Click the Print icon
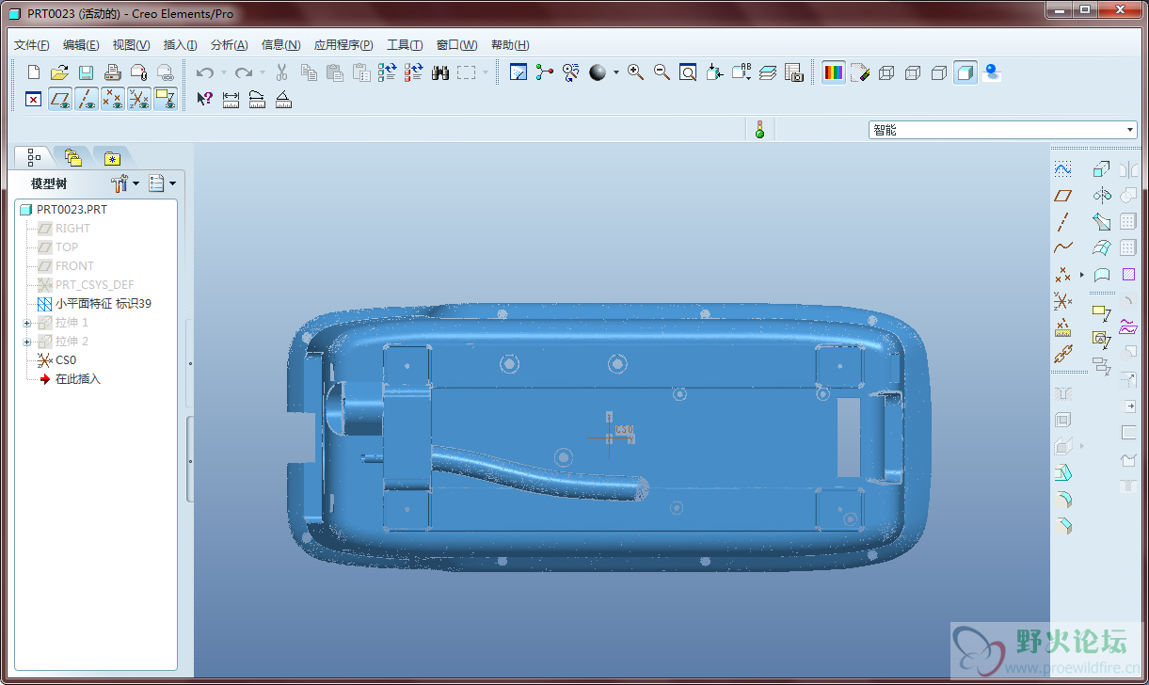Screen dimensions: 1149x685 [112, 72]
